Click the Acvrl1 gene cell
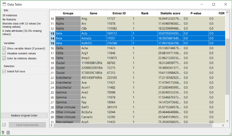232x136 pixels. pos(93,87)
